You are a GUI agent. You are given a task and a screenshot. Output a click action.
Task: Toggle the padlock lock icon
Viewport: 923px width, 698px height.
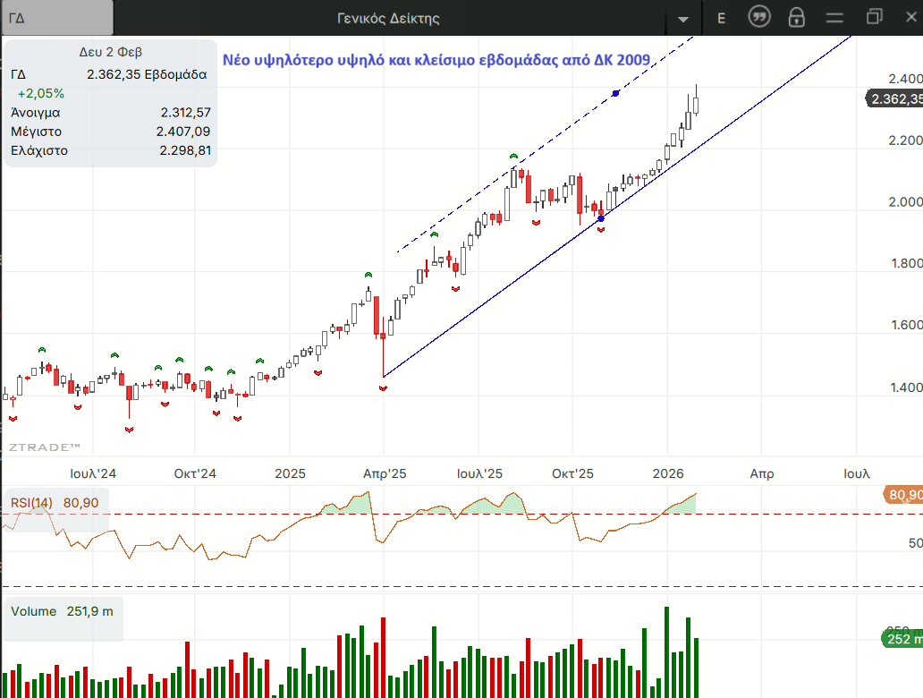click(x=796, y=18)
